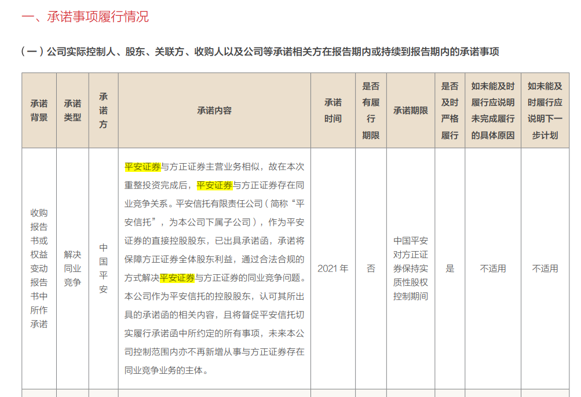Click the 中国平安 cell in 承诺方 column
The width and height of the screenshot is (581, 397).
103,269
